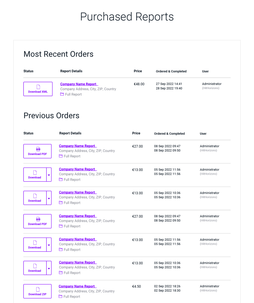
Task: Click PDF file icon in second Download PDF button
Action: [38, 219]
